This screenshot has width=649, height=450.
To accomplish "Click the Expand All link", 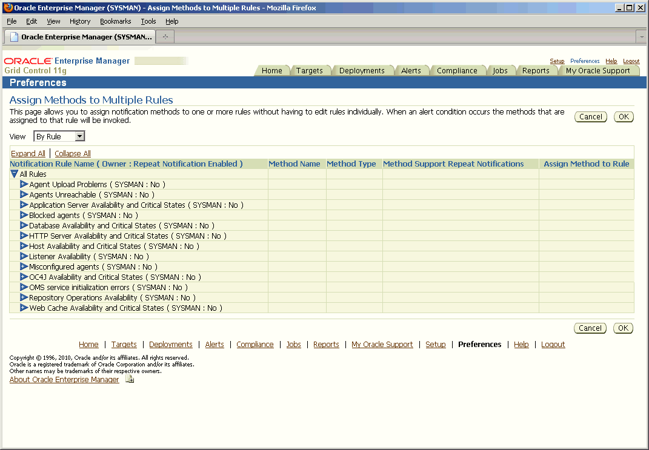I will 28,153.
